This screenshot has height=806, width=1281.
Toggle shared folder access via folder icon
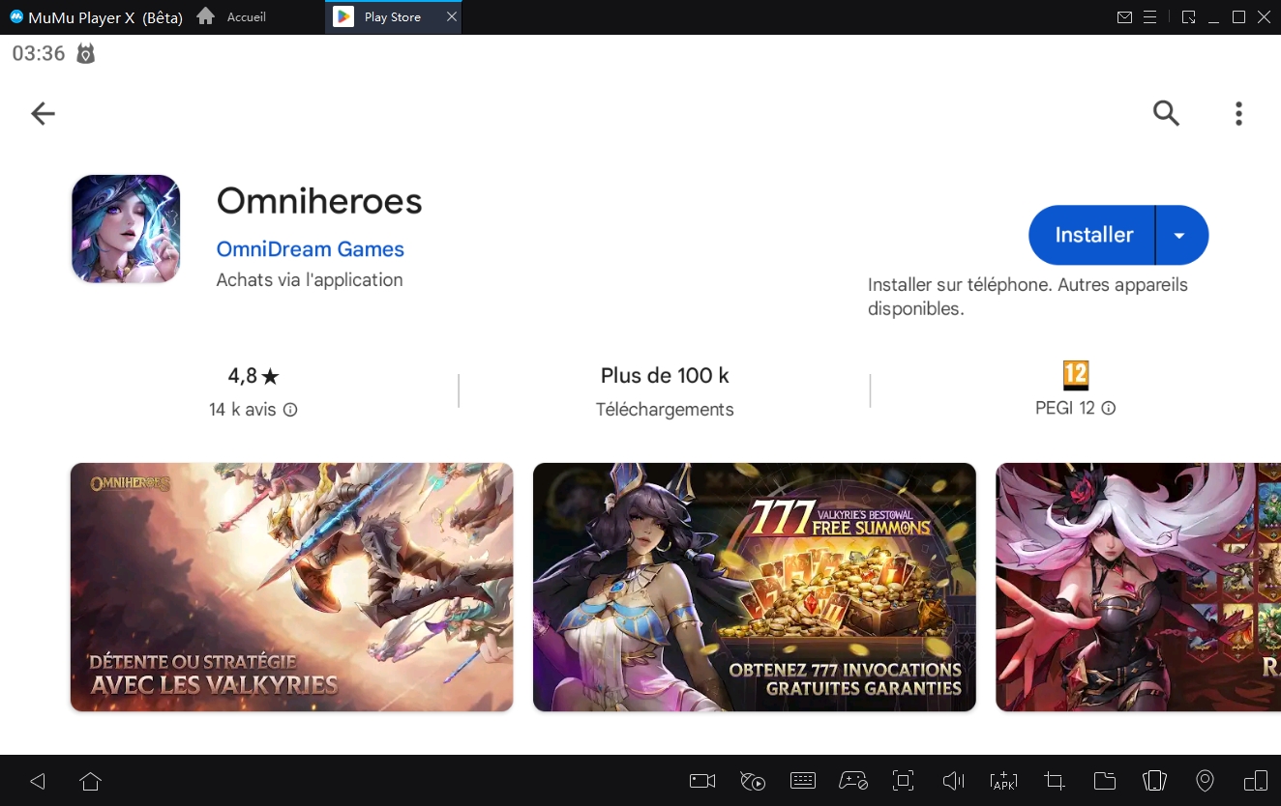[1104, 780]
